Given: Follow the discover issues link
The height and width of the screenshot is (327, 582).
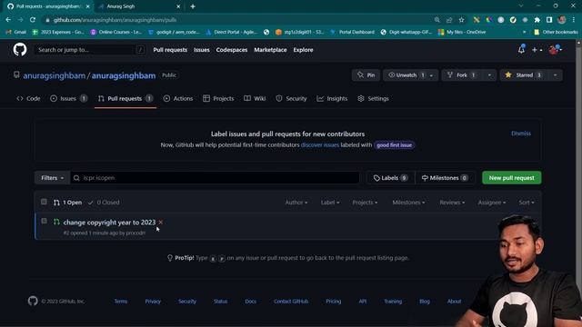Looking at the screenshot, I should click(x=319, y=145).
